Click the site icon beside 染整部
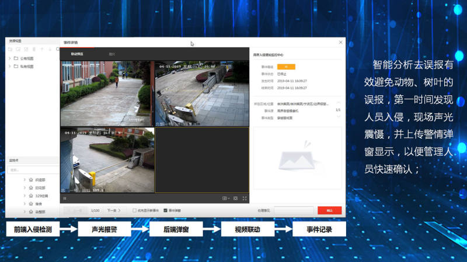467x262 pixels. 31,211
